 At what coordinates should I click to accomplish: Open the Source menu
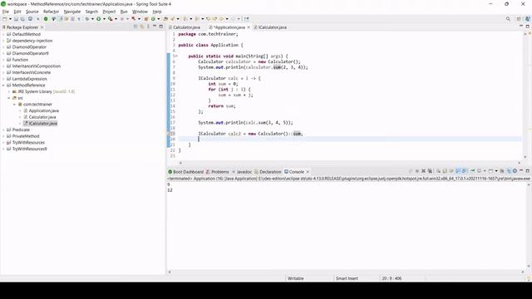point(32,12)
